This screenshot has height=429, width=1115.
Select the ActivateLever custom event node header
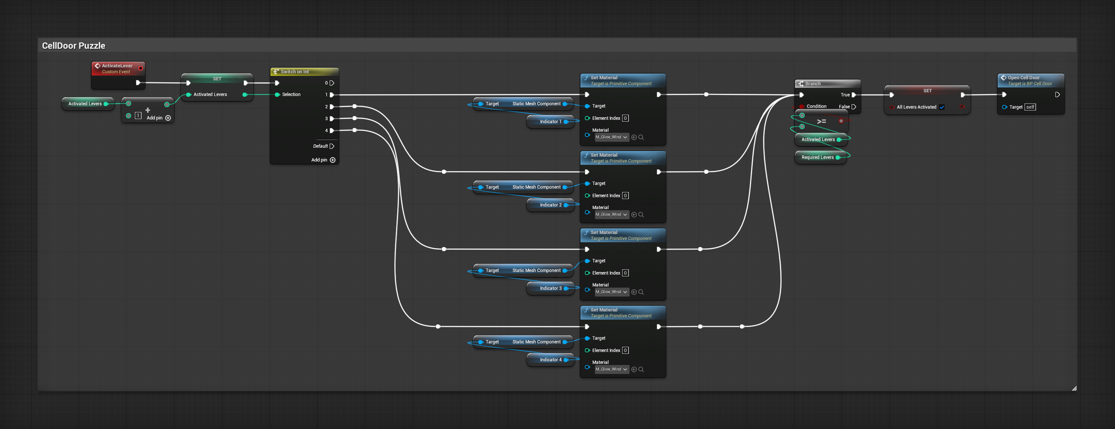click(x=118, y=69)
